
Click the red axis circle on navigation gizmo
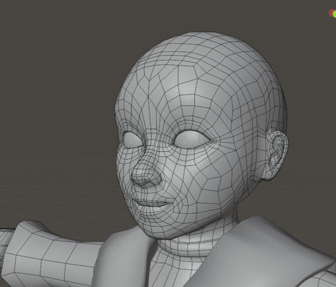point(331,13)
